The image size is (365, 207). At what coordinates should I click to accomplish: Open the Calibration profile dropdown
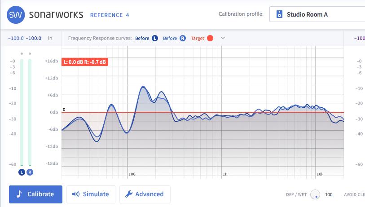pyautogui.click(x=317, y=14)
